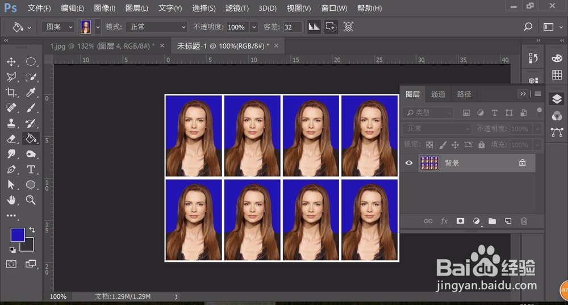Viewport: 568px width, 305px height.
Task: Reset default foreground and background colors
Action: [x=12, y=249]
